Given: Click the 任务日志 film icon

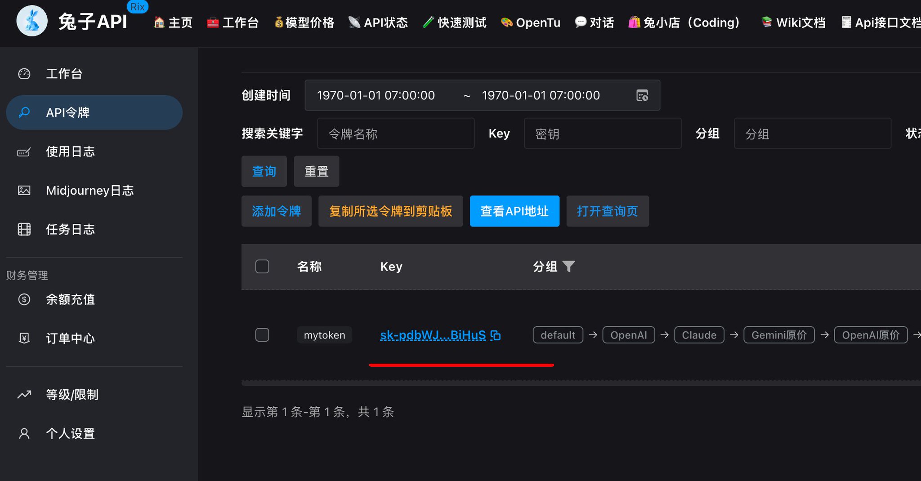Looking at the screenshot, I should click(x=24, y=229).
